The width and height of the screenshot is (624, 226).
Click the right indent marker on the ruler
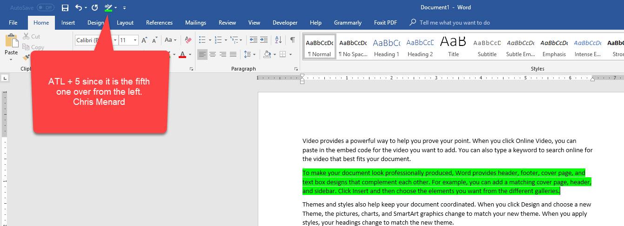tap(592, 79)
